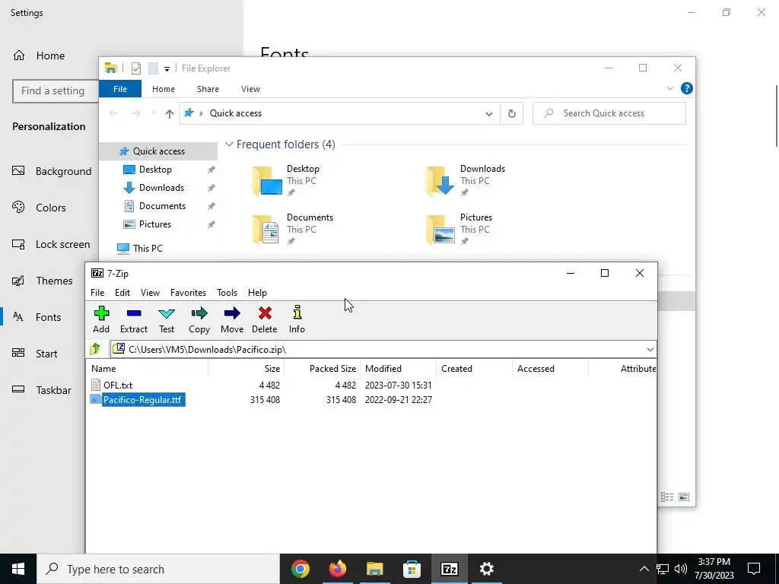Select Downloads in File Explorer navigation pane

(161, 188)
